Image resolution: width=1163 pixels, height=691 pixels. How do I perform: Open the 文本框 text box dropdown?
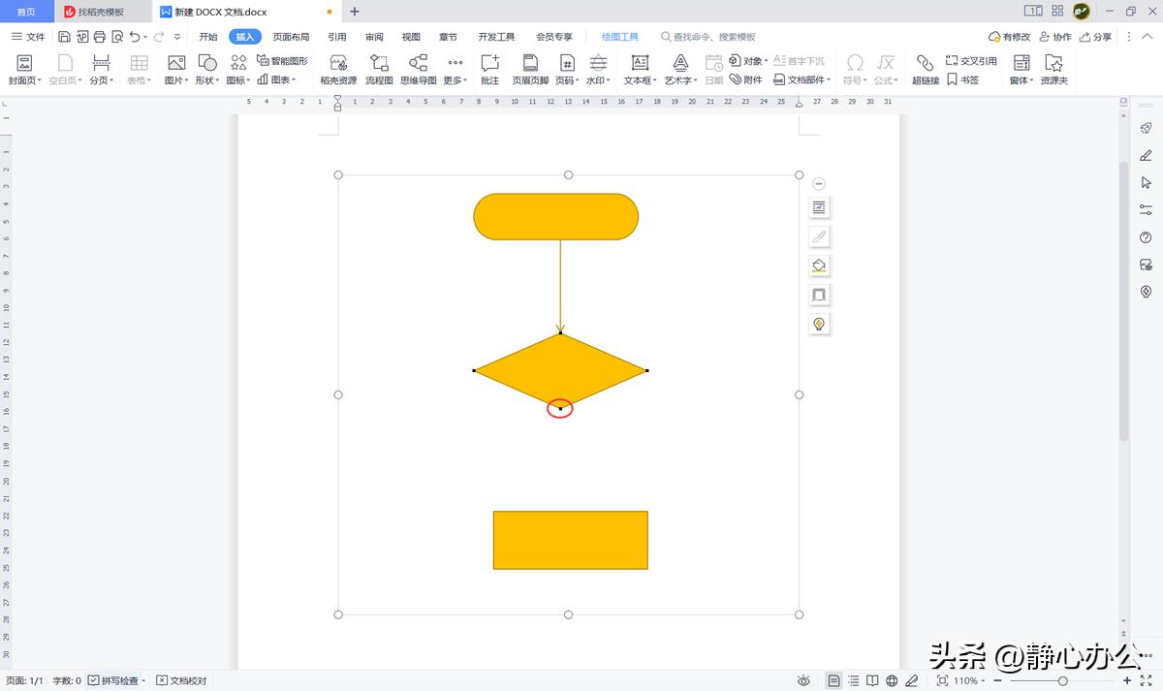(640, 69)
